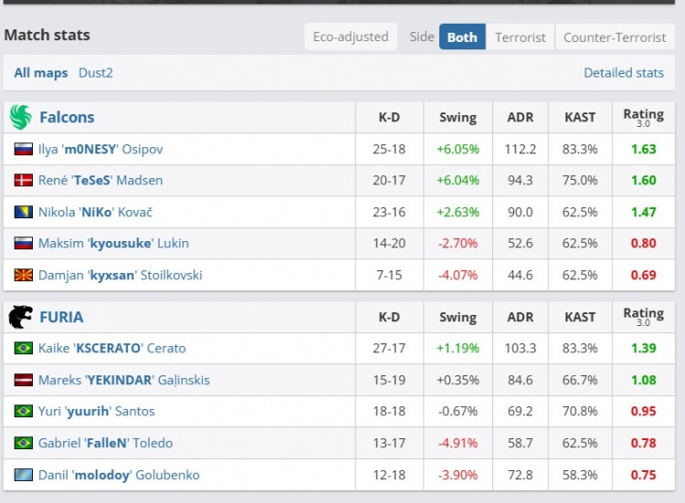Click the FURIA panther logo icon
The height and width of the screenshot is (503, 685).
point(20,317)
